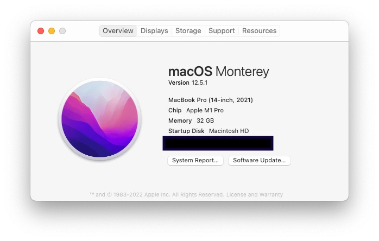The image size is (379, 241).
Task: Open the License and Warranty link
Action: point(255,194)
